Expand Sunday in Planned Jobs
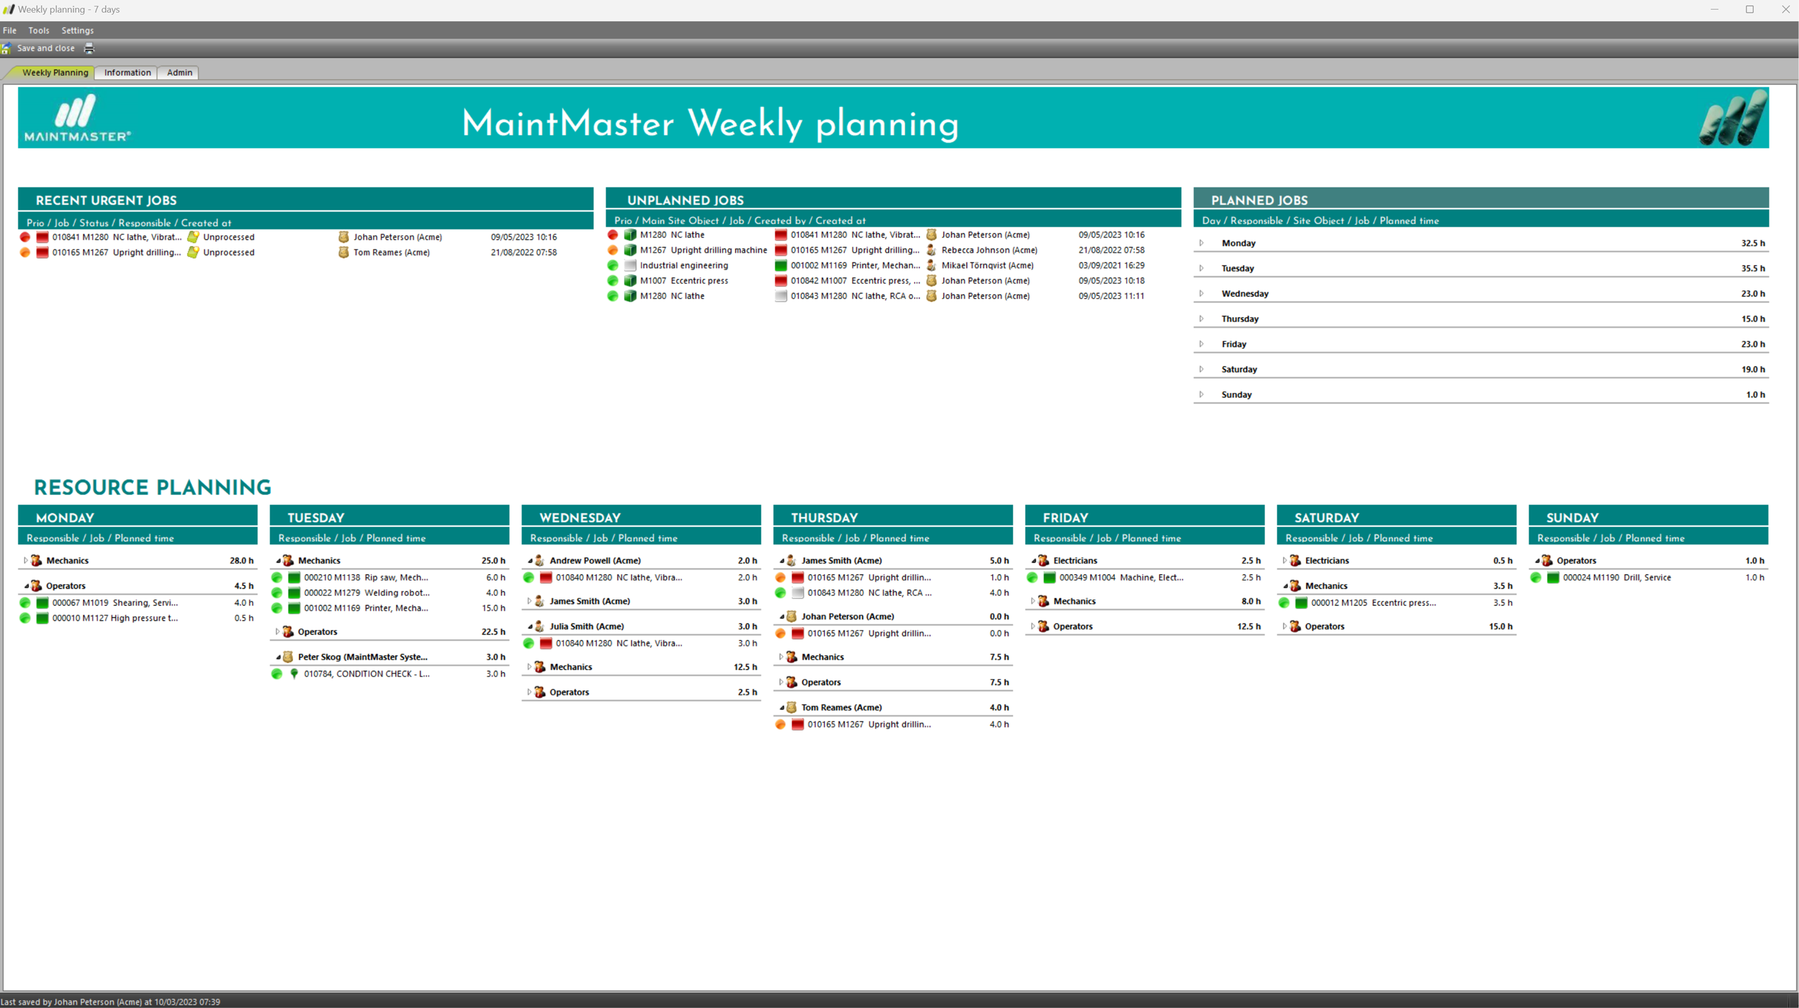The width and height of the screenshot is (1799, 1008). point(1201,395)
